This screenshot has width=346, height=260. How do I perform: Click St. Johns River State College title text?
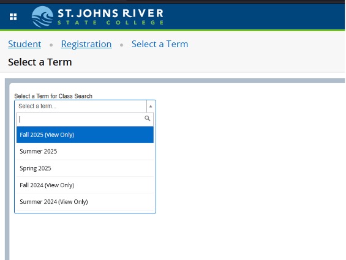coord(110,13)
